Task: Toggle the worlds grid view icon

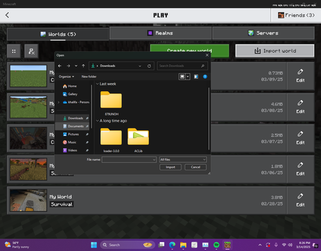Action: (13, 51)
